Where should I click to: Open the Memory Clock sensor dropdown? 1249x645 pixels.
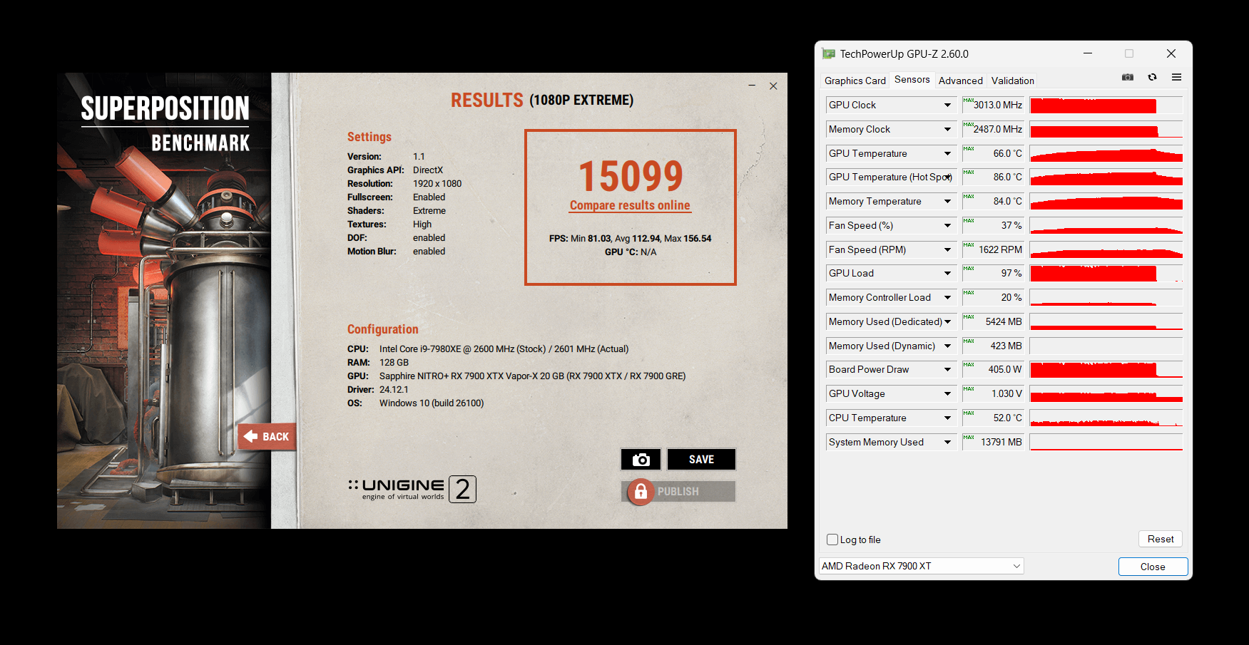pos(947,129)
